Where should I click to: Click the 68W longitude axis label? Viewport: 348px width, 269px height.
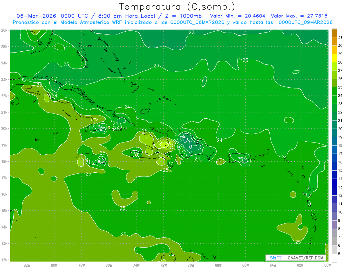pyautogui.click(x=218, y=265)
